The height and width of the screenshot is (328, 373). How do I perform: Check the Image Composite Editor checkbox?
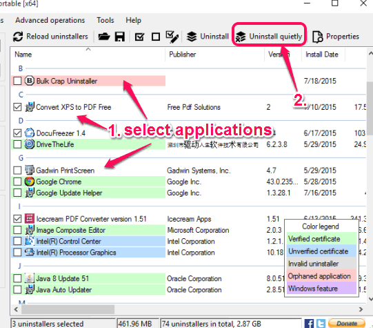[17, 230]
